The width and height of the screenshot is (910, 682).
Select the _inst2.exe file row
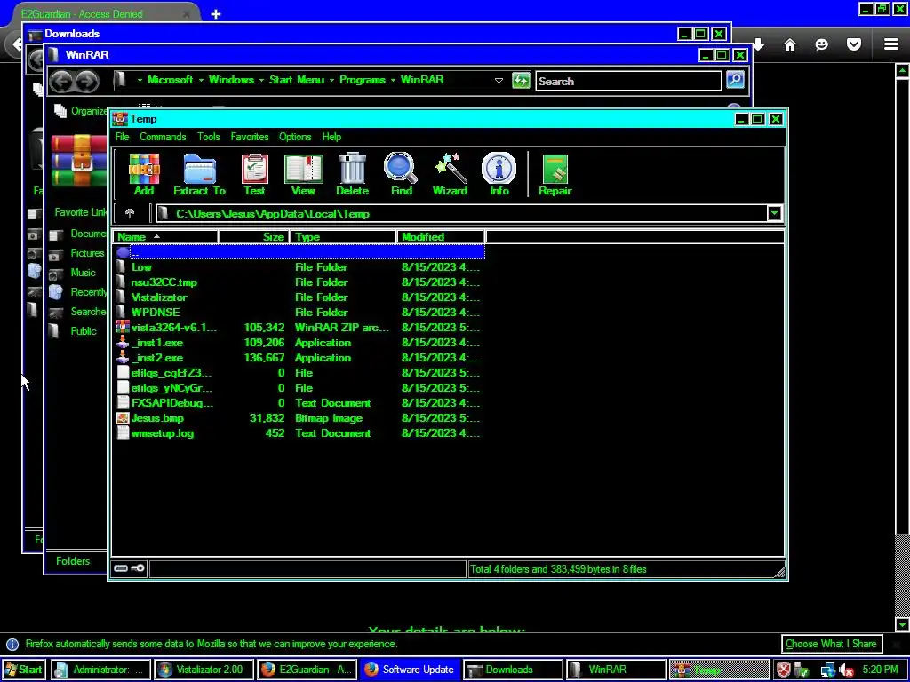(x=299, y=358)
